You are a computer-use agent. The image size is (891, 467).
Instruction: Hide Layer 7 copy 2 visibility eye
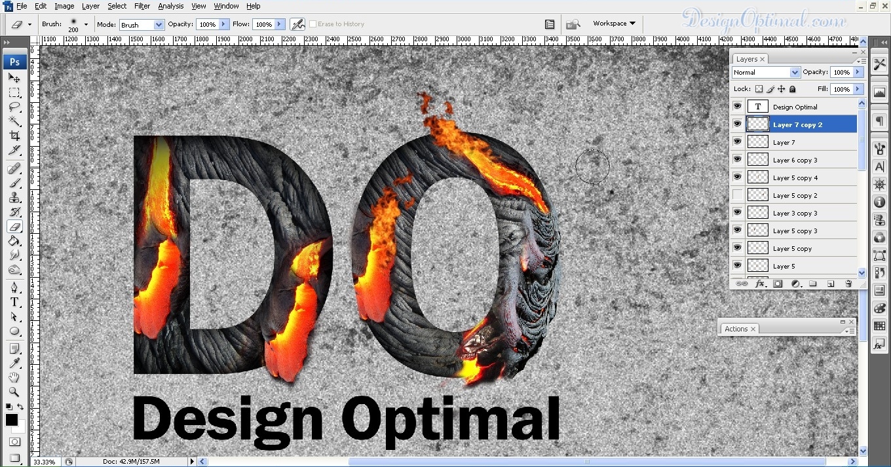coord(738,124)
